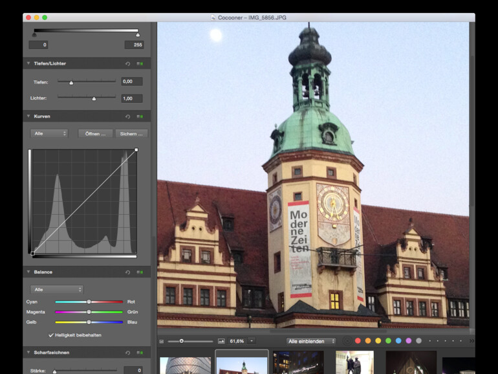The height and width of the screenshot is (374, 498).
Task: Toggle the Balance effect on/off indicator
Action: tap(140, 272)
